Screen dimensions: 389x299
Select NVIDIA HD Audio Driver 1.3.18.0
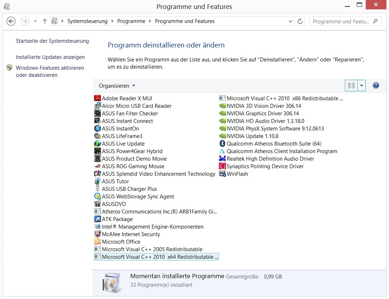coord(262,121)
